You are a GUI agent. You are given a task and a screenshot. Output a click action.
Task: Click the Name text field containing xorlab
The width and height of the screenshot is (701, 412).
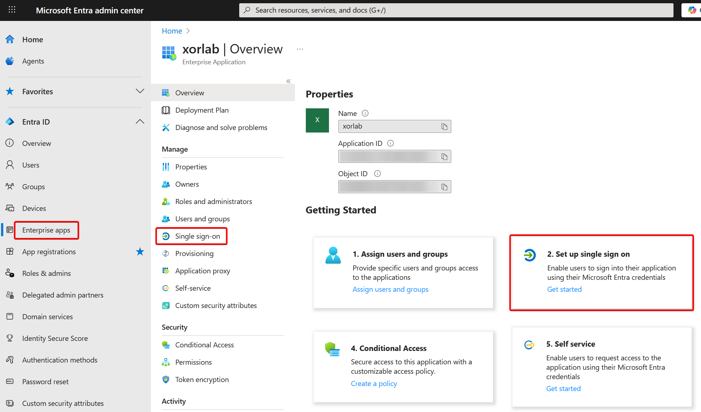(394, 126)
